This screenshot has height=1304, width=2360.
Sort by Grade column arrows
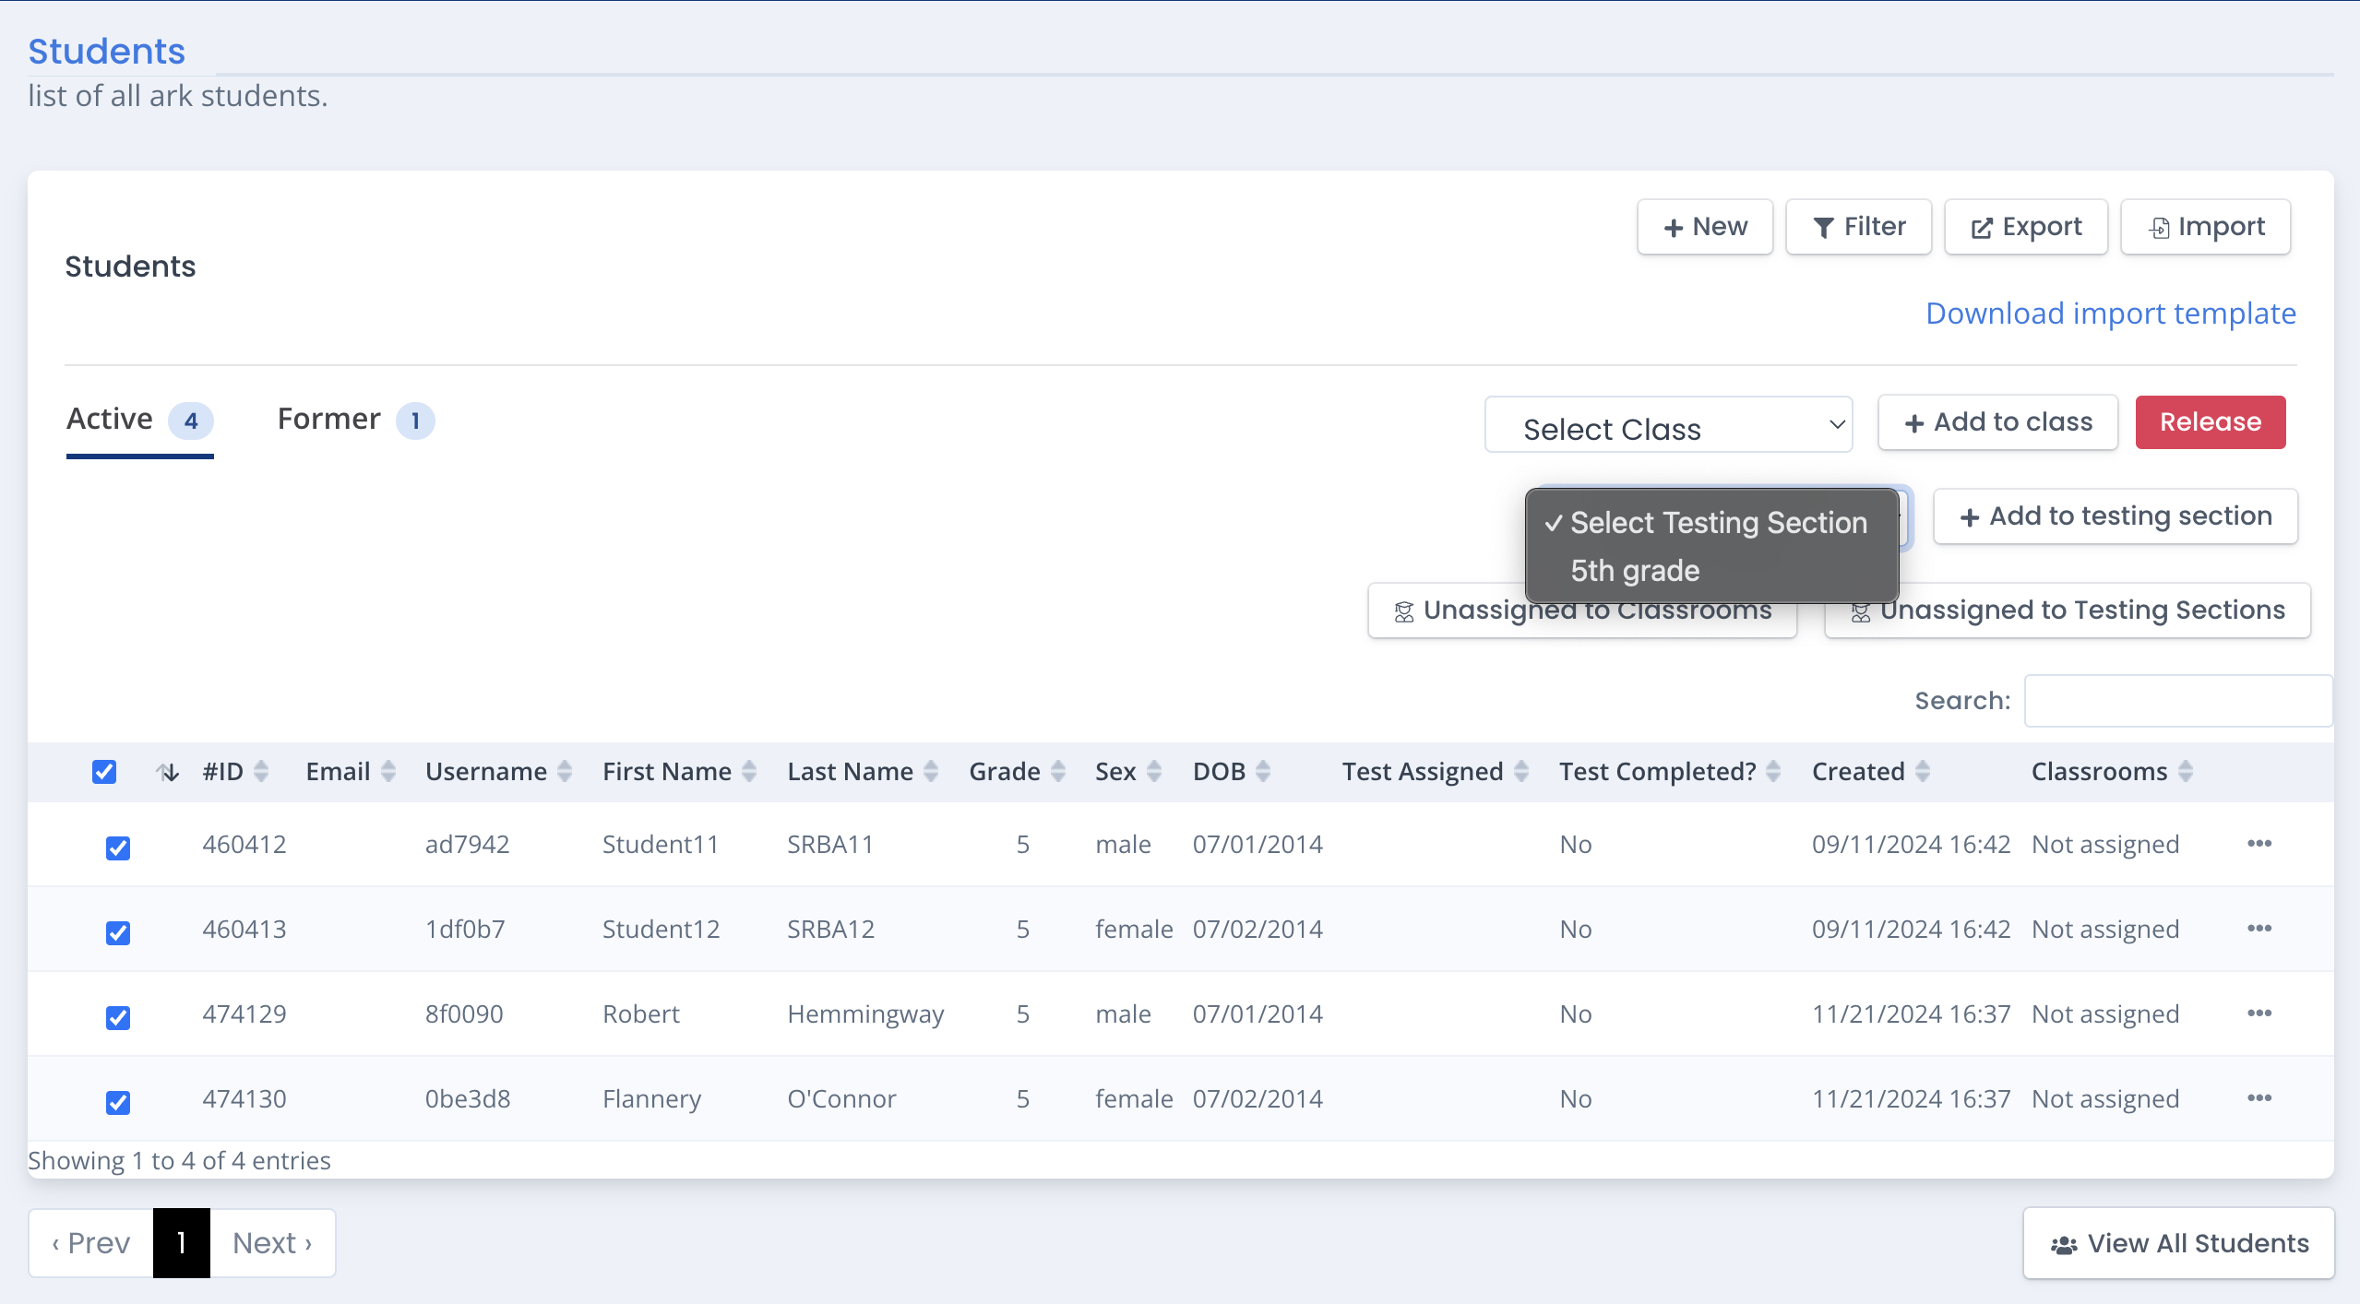point(1058,771)
